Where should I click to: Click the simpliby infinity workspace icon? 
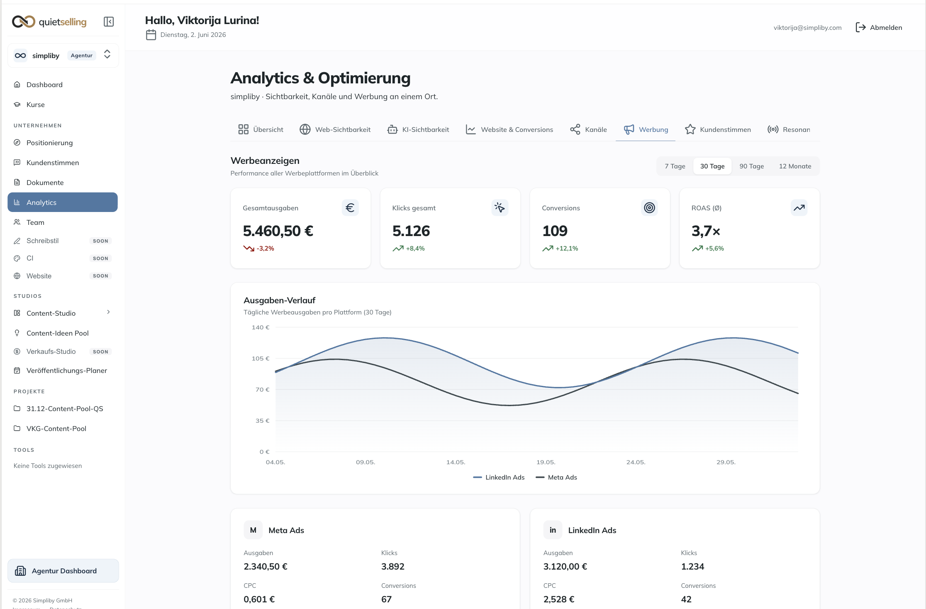click(x=20, y=56)
